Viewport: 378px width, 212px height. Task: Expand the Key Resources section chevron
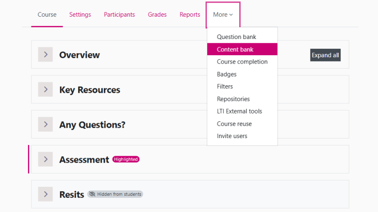click(45, 89)
